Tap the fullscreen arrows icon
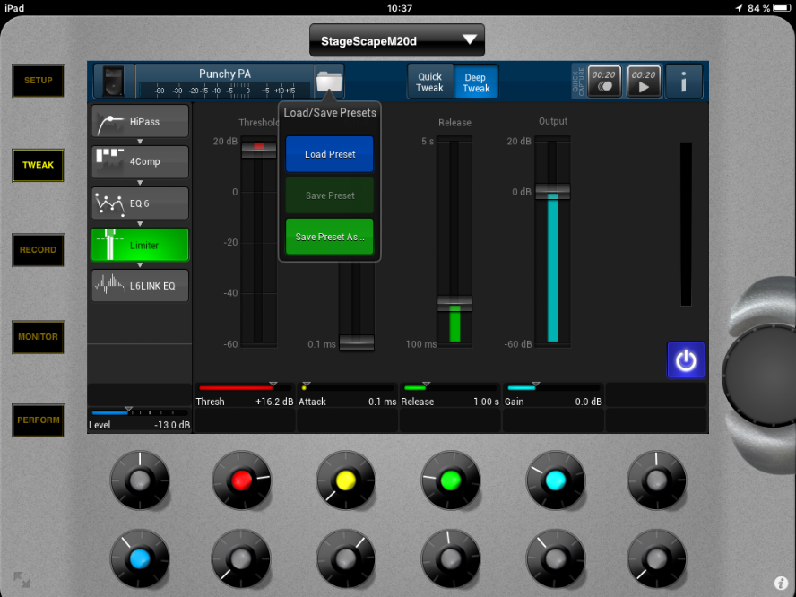Screen dimensions: 796x597 coord(22,580)
